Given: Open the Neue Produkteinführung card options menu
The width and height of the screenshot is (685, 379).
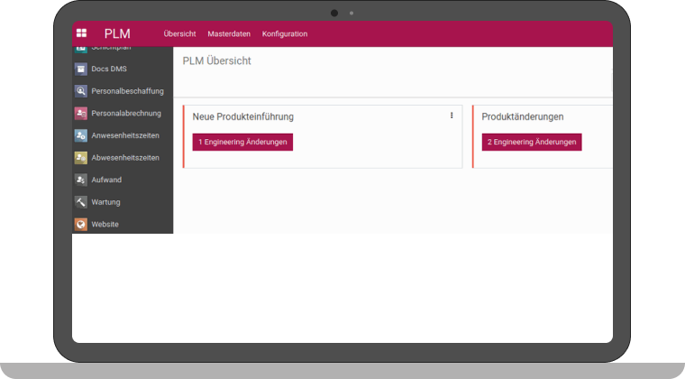Looking at the screenshot, I should pyautogui.click(x=452, y=116).
